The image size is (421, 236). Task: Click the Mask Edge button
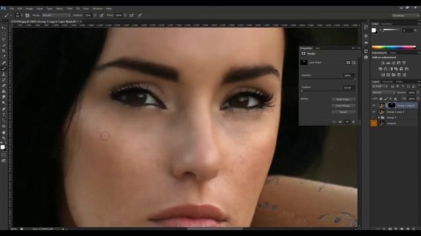click(343, 100)
